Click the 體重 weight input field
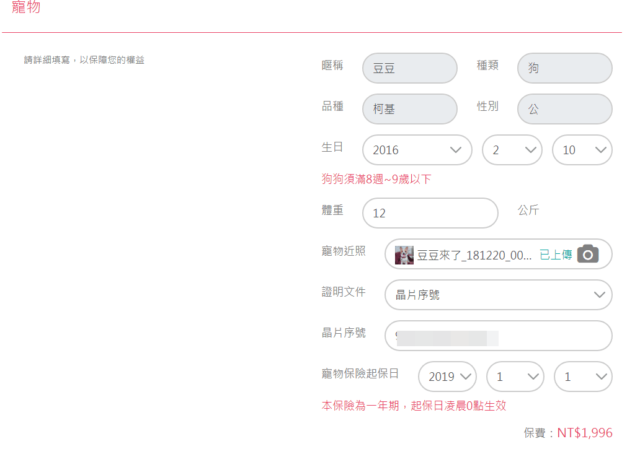The width and height of the screenshot is (627, 449). [430, 213]
